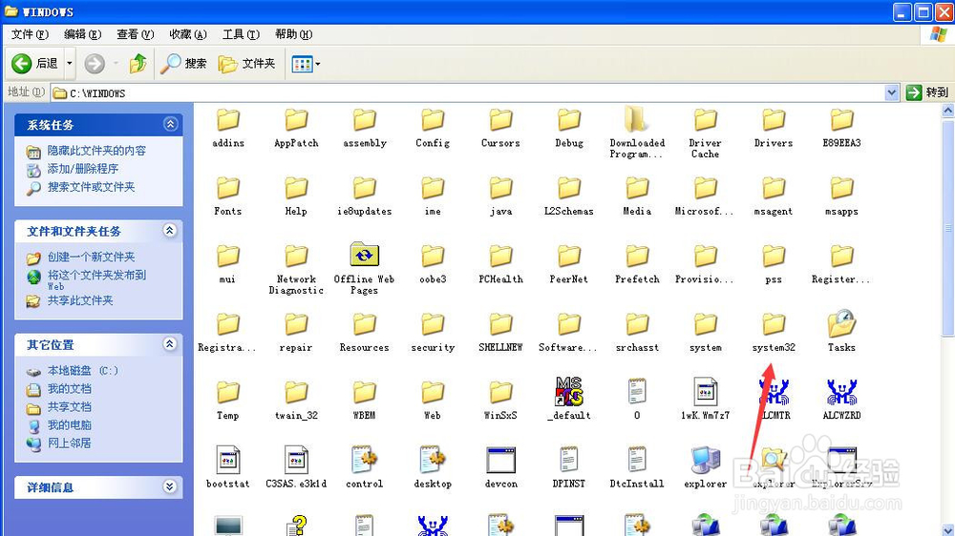Go to 我的文档 link
This screenshot has height=536, width=955.
(x=69, y=389)
